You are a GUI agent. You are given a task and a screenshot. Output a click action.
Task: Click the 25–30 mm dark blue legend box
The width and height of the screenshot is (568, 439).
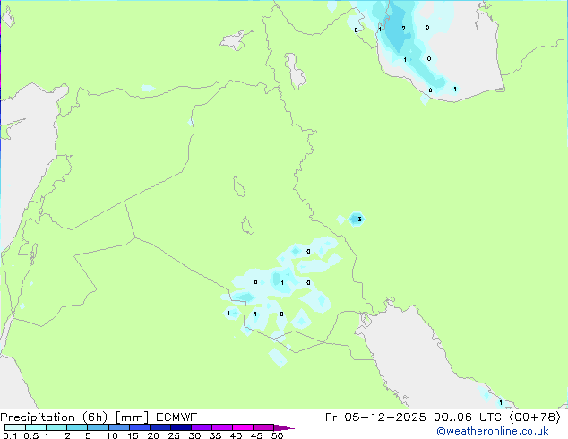[181, 427]
